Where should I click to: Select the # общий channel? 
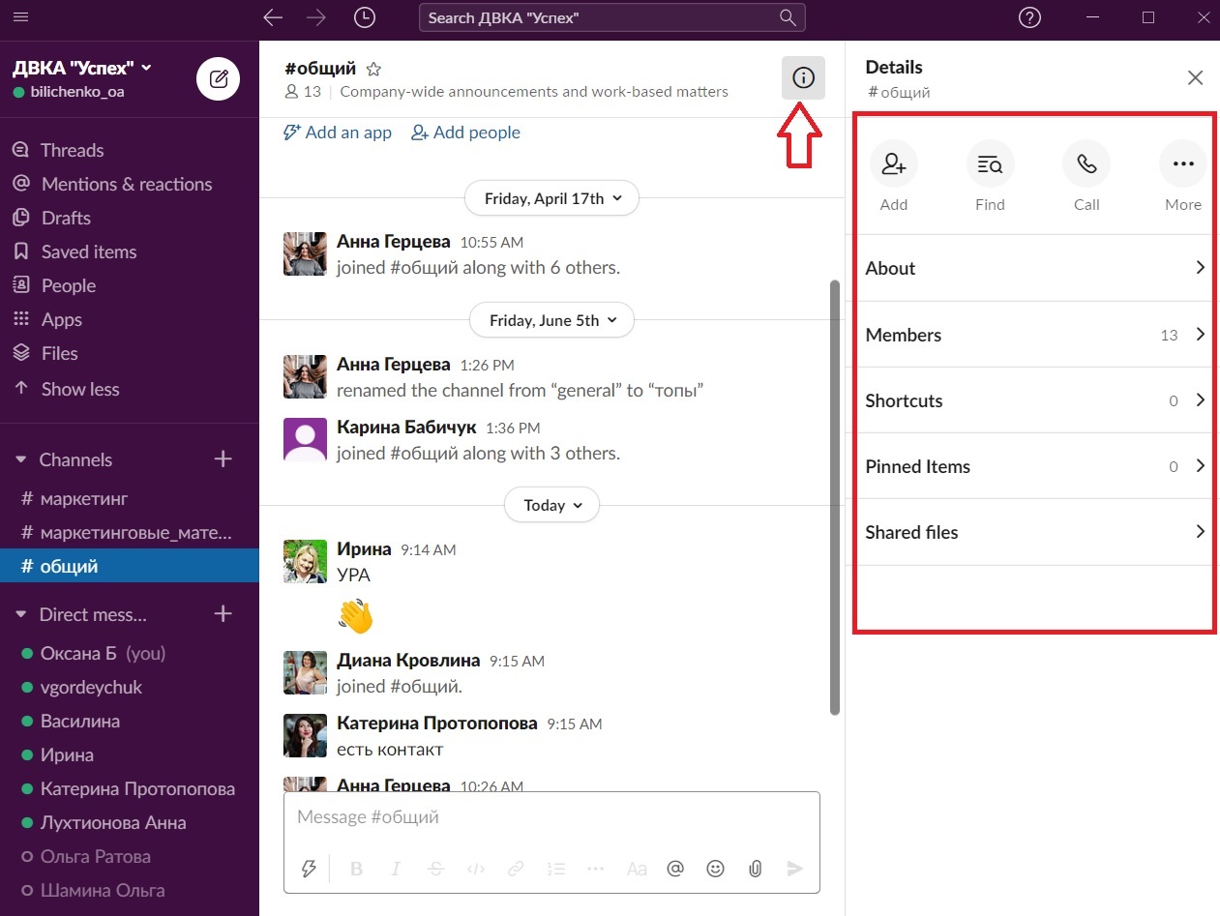130,567
